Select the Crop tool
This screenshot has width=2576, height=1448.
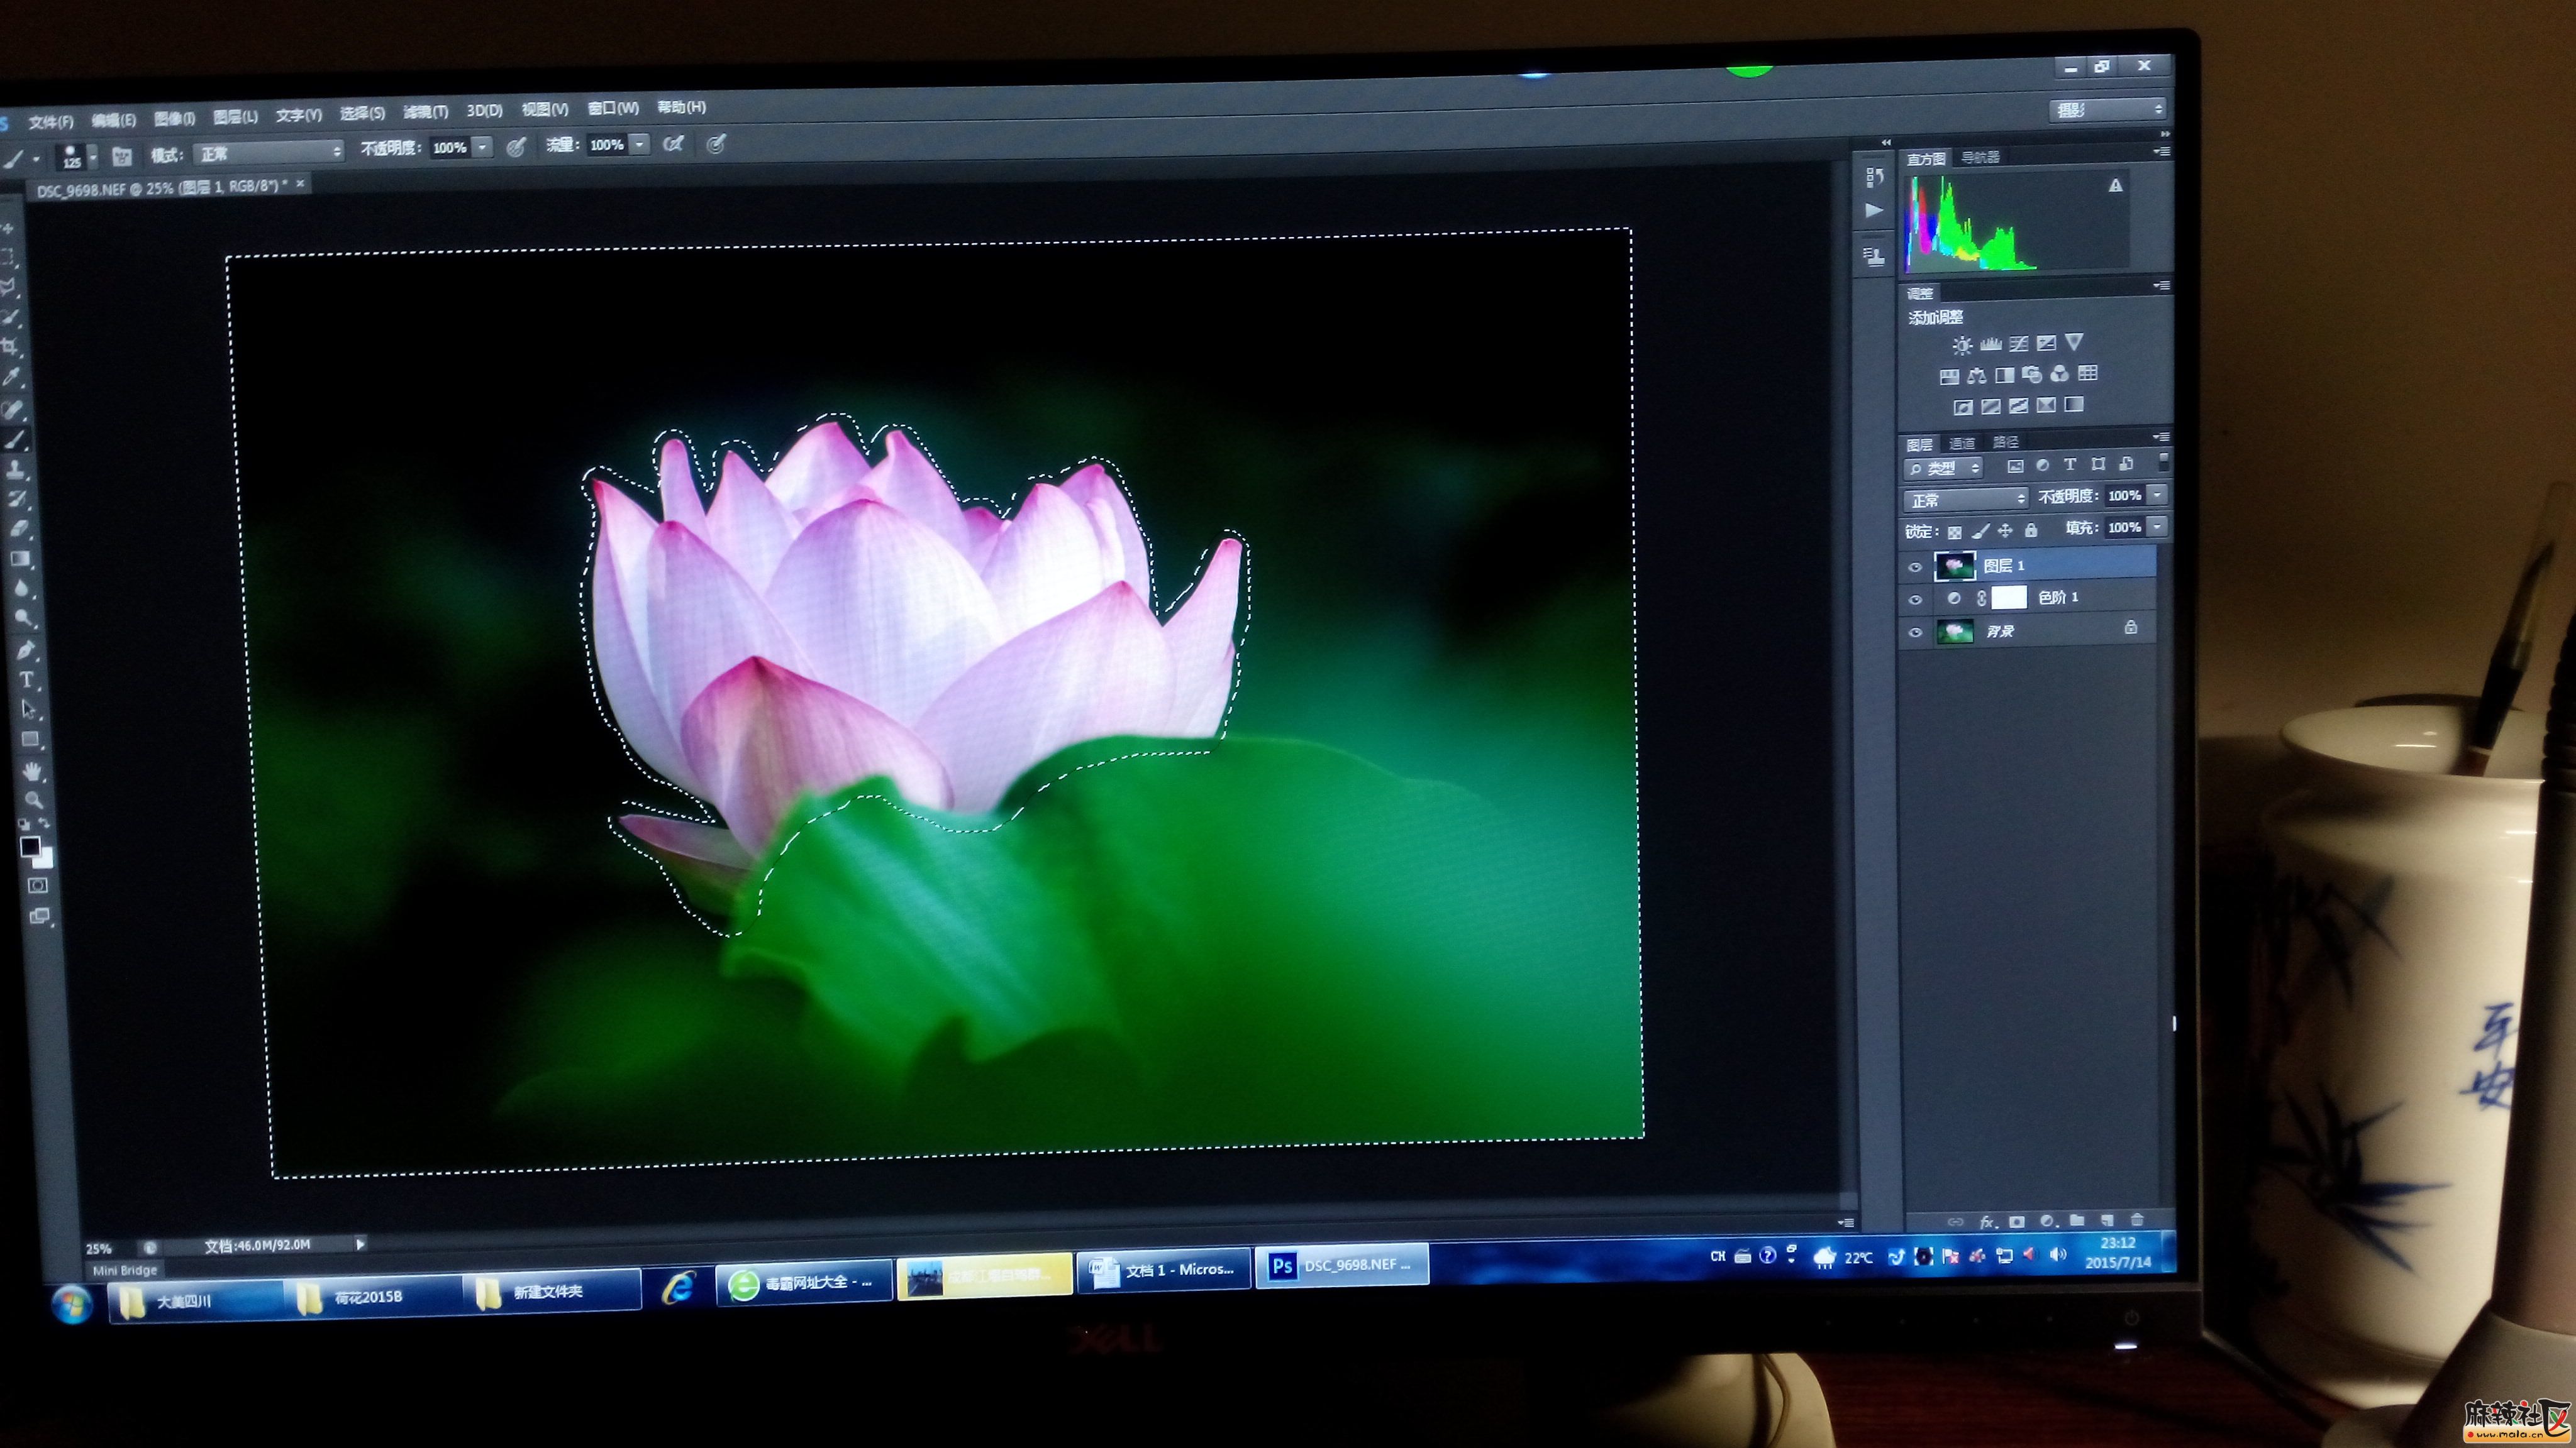9,347
